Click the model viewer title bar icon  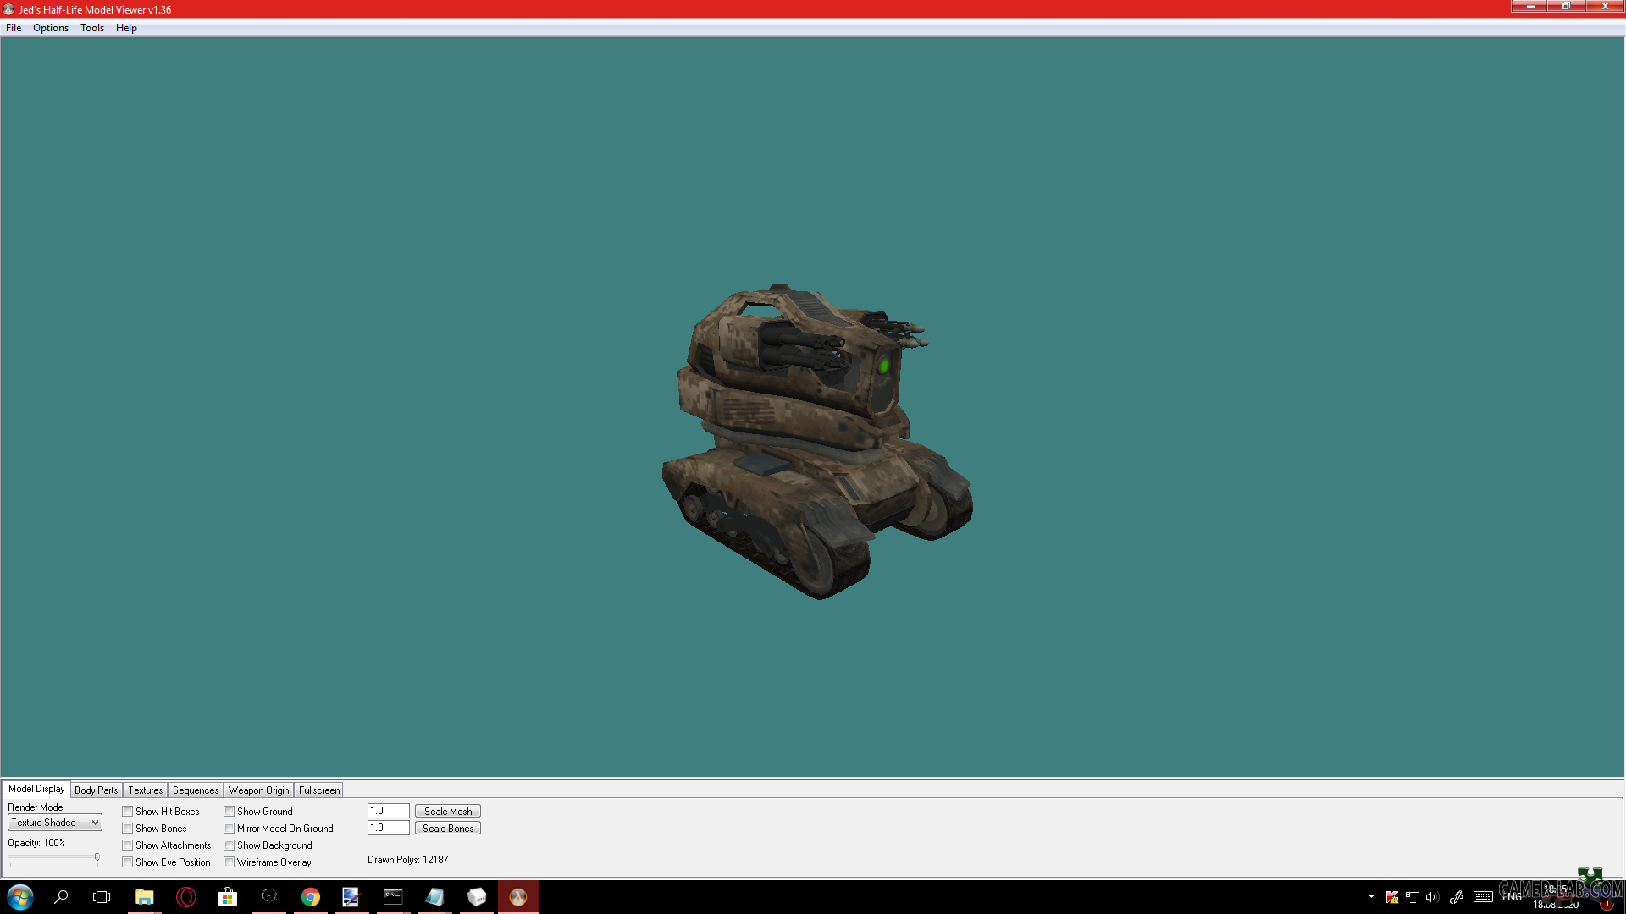coord(8,9)
